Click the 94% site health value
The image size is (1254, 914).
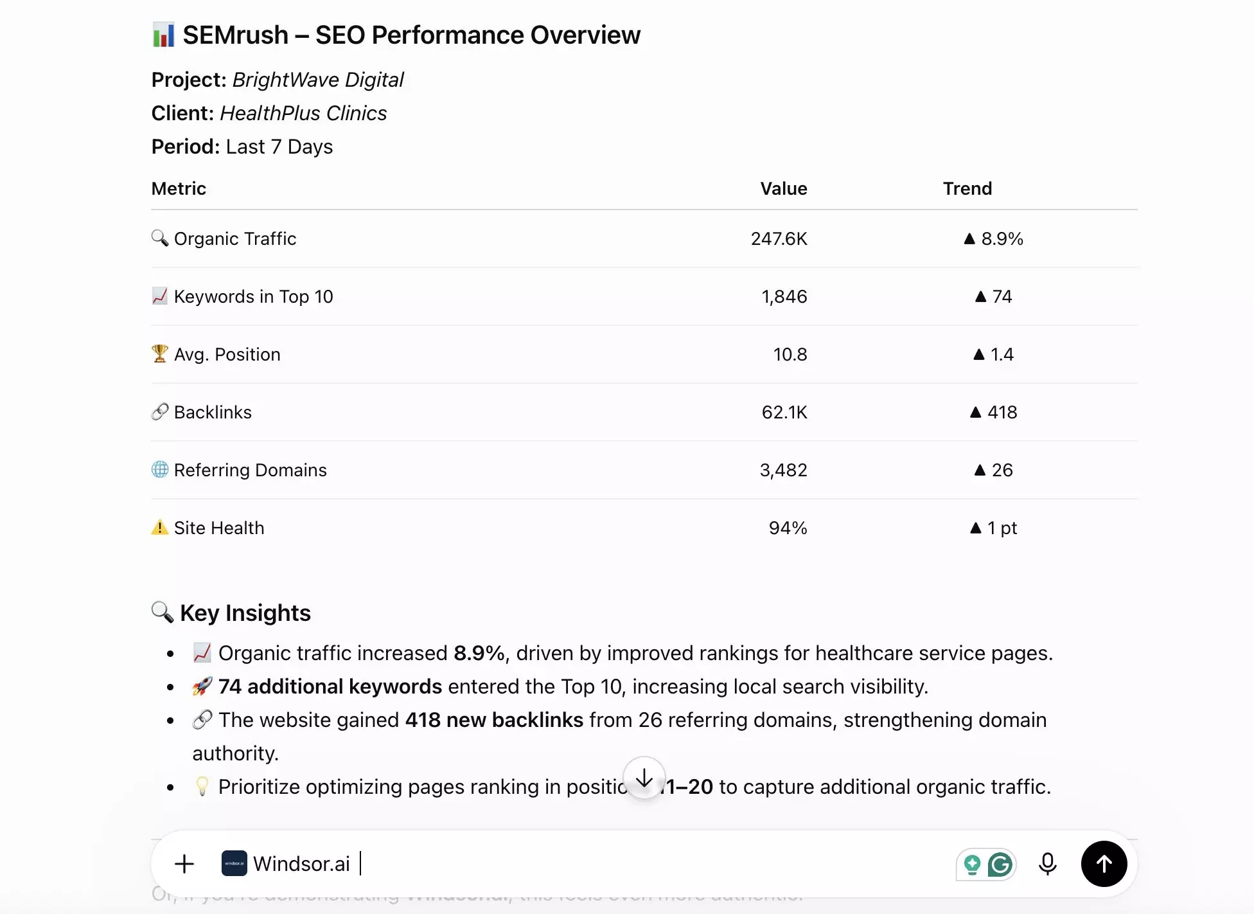click(788, 528)
